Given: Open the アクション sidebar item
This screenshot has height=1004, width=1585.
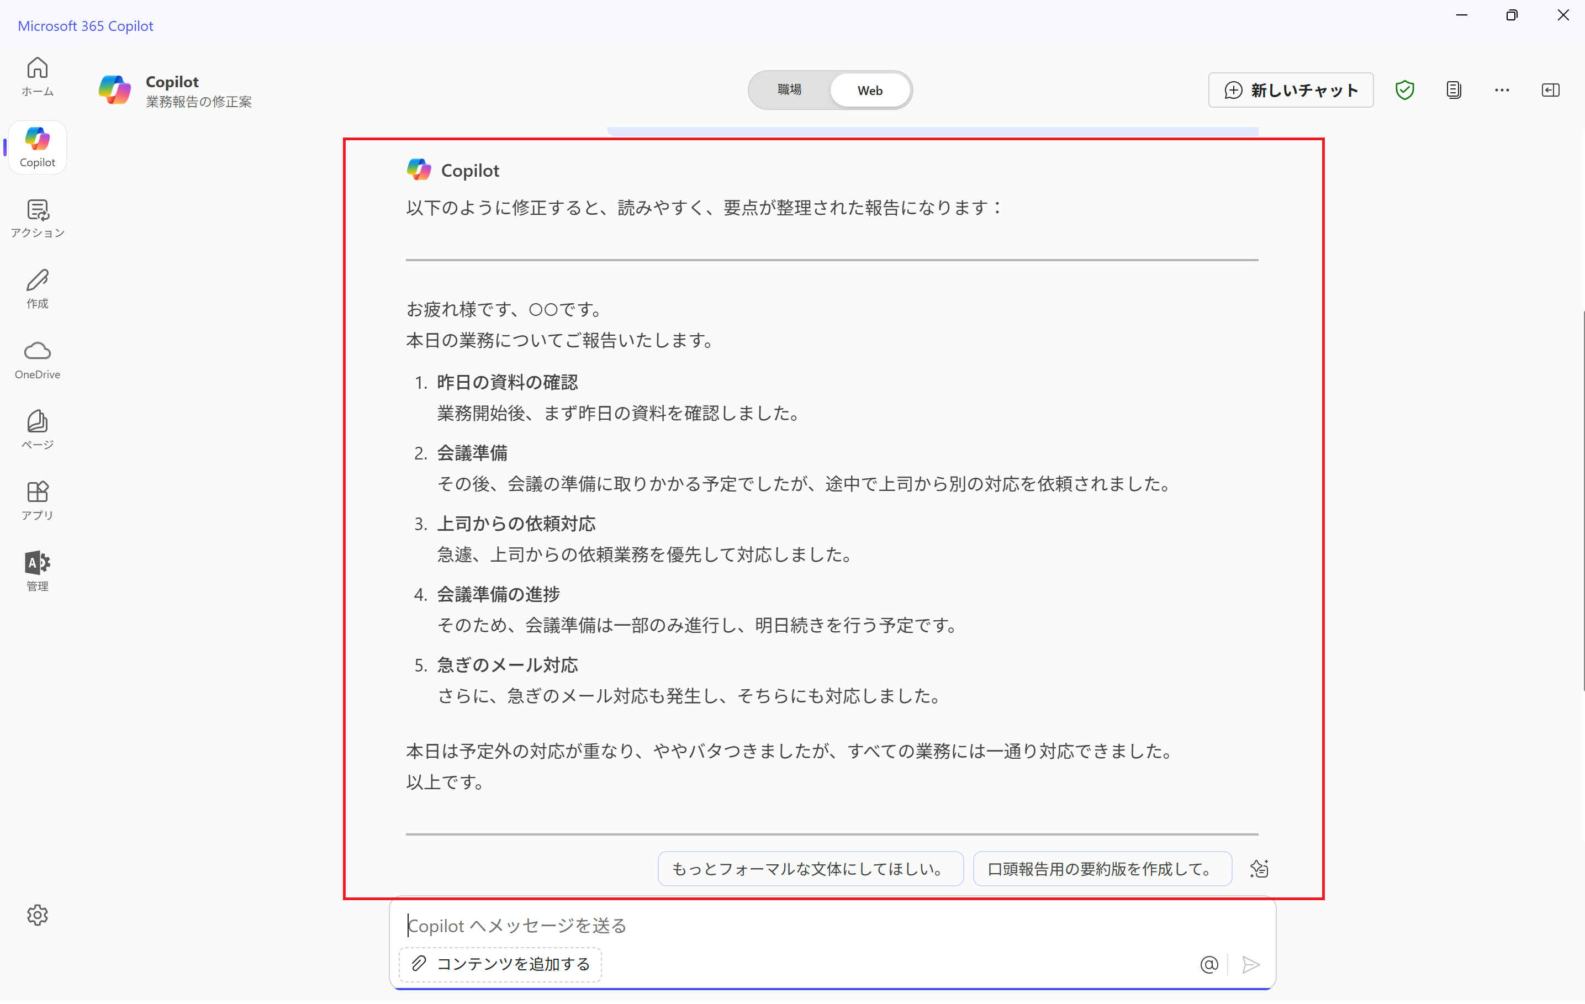Looking at the screenshot, I should tap(38, 218).
